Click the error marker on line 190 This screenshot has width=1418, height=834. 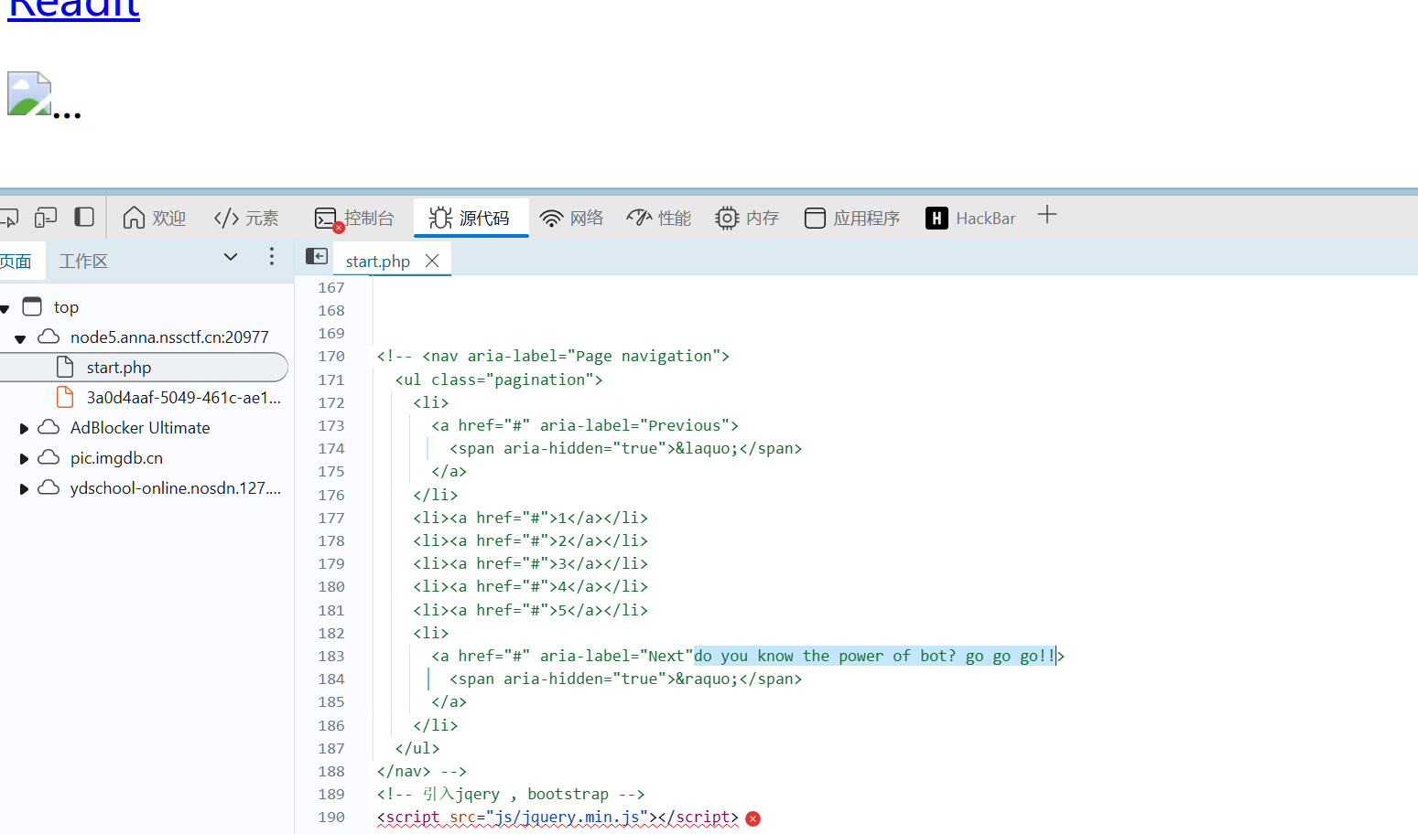pos(753,818)
